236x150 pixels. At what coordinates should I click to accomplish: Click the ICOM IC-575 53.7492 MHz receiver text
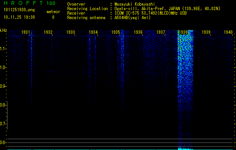pos(150,13)
